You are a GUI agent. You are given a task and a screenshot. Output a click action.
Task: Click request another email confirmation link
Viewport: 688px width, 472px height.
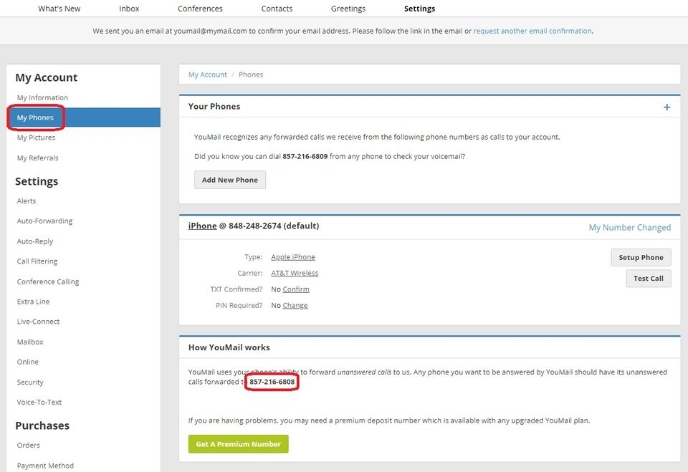point(532,31)
